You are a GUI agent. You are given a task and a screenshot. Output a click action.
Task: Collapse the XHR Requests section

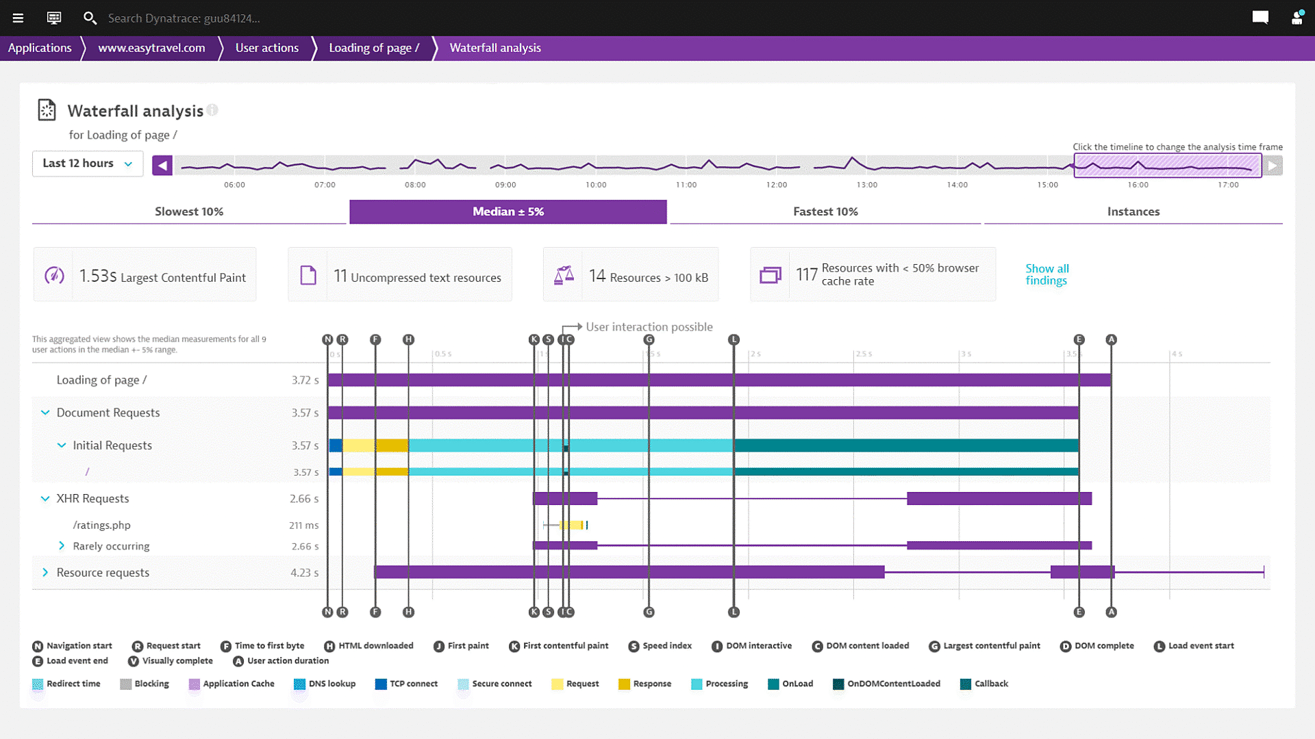coord(45,497)
